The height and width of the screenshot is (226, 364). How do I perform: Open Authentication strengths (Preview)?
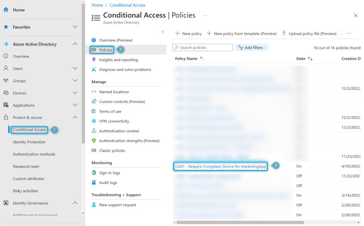[x=130, y=140]
